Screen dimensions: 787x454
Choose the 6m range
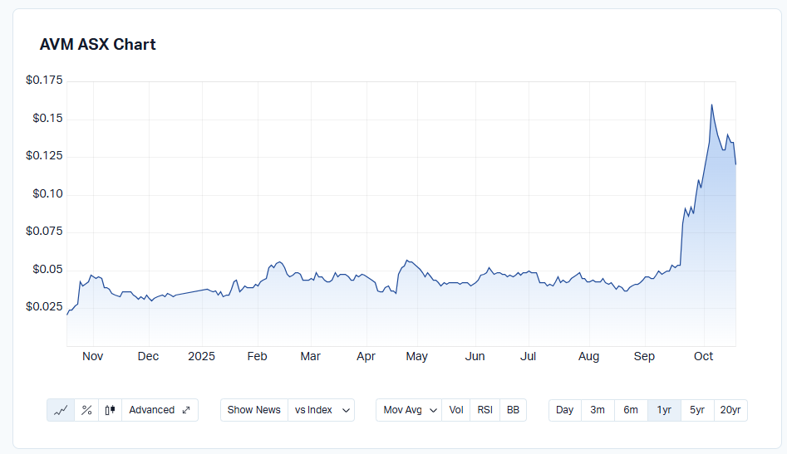[631, 410]
